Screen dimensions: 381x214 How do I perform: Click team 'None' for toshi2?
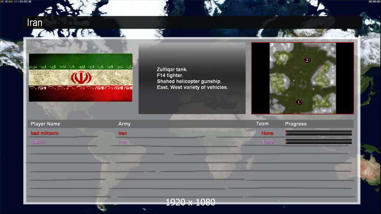(267, 142)
